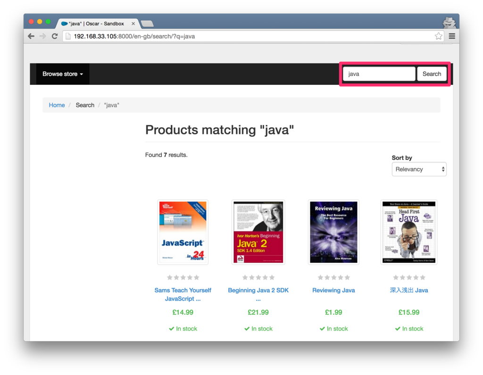Click In stock under £1.99
Viewport: 483px width, 375px height.
tap(333, 329)
